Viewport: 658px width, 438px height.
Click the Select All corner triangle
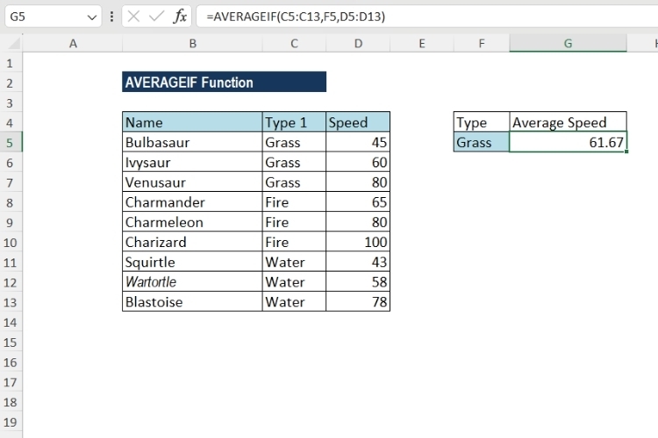pos(14,44)
